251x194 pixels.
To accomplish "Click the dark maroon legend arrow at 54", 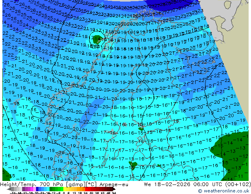I will [x=114, y=189].
